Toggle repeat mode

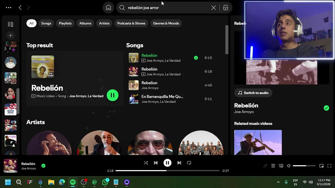189,163
